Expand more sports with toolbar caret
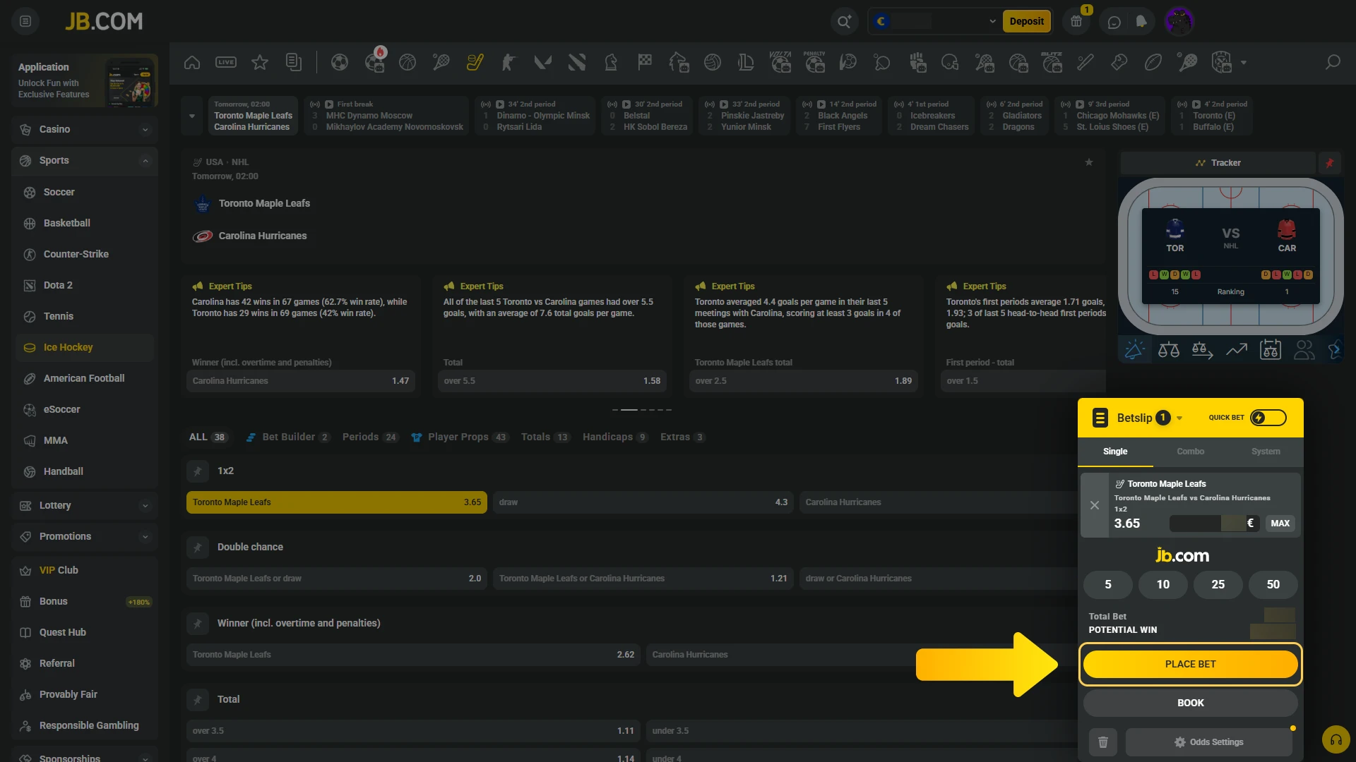The height and width of the screenshot is (762, 1356). [x=1244, y=62]
